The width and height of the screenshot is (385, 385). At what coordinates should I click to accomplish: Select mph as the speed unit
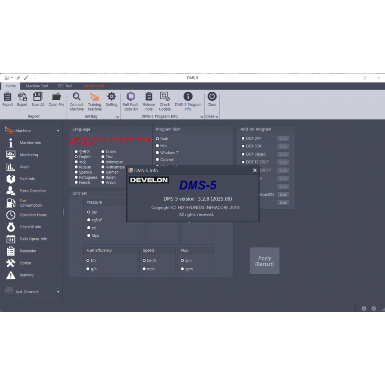(x=144, y=269)
